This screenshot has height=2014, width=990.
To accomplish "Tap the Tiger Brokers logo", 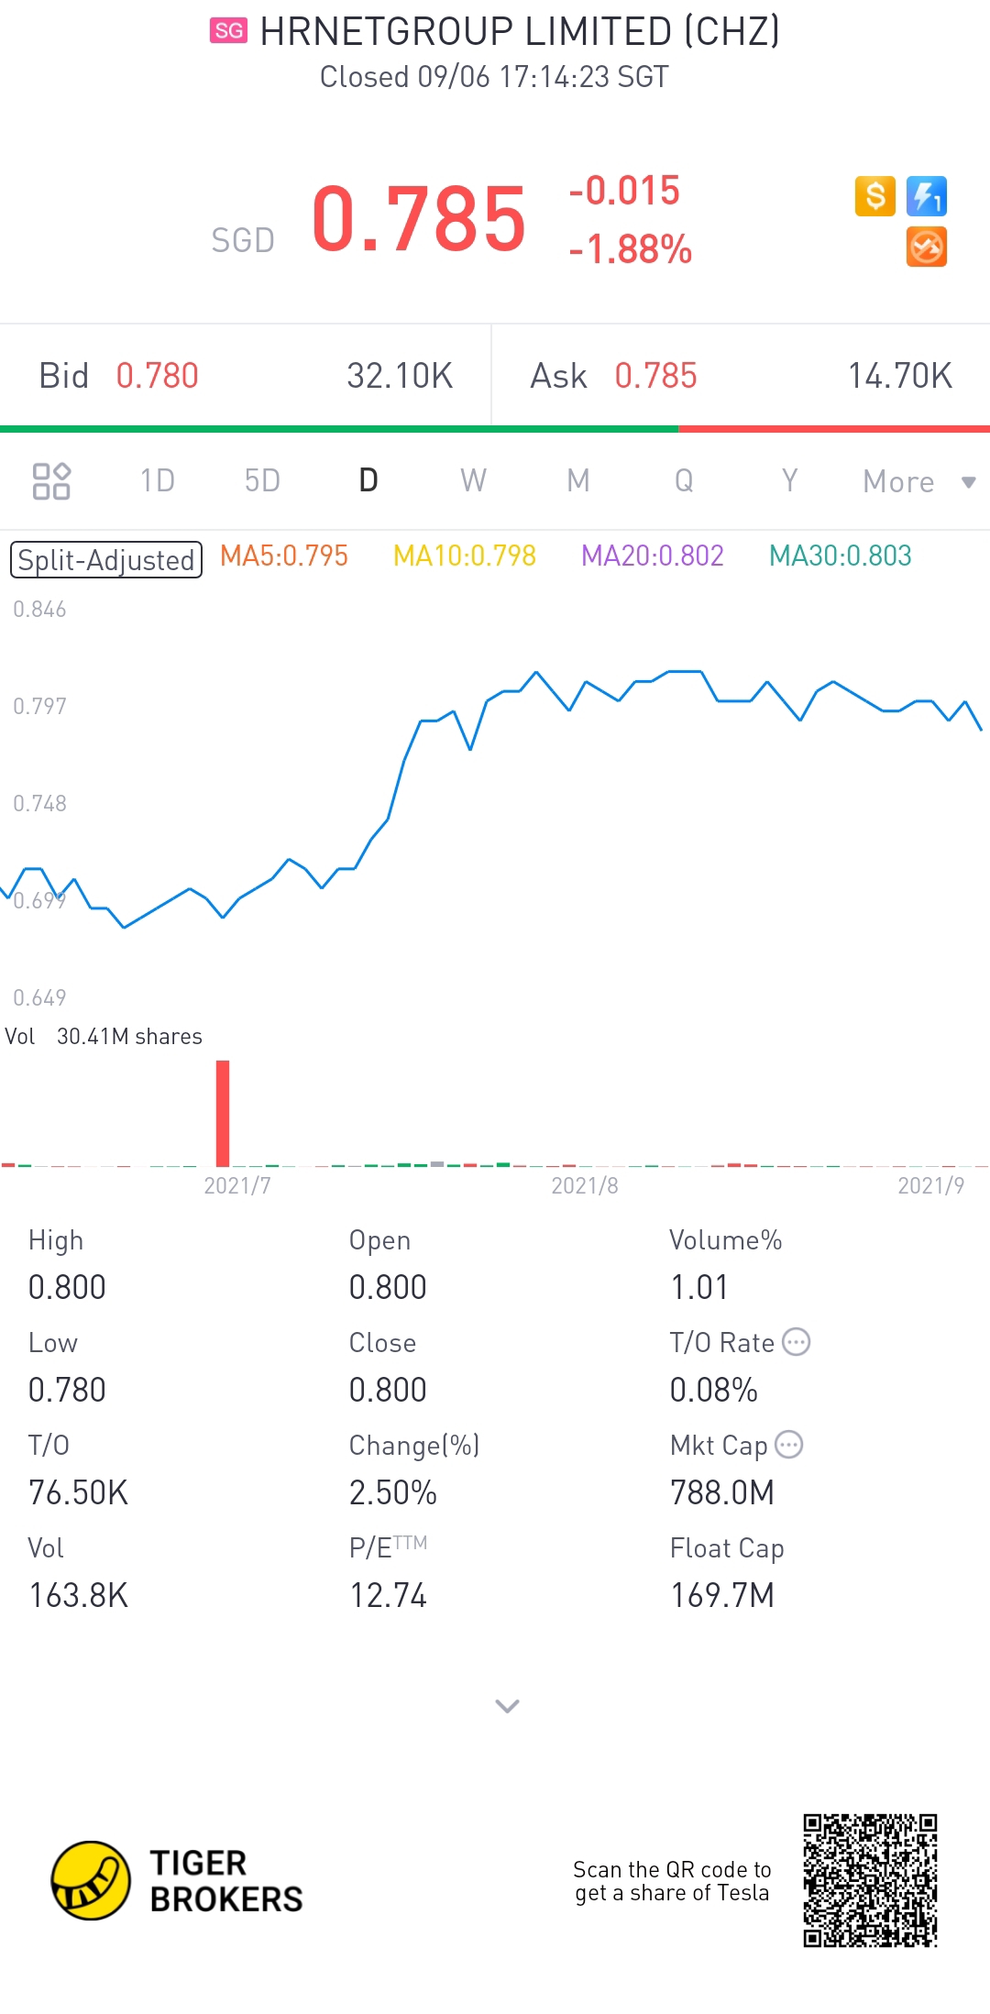I will (177, 1880).
